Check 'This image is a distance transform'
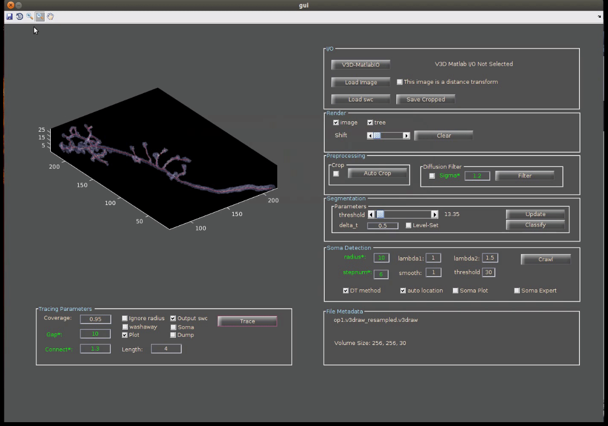This screenshot has height=426, width=608. tap(400, 82)
